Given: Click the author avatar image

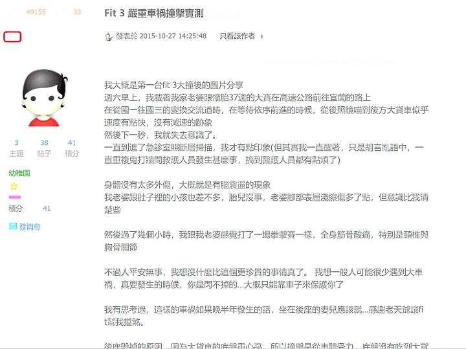Looking at the screenshot, I should pos(45,98).
